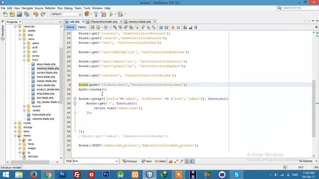The image size is (319, 179).
Task: Open the Refactor menu
Action: click(50, 8)
